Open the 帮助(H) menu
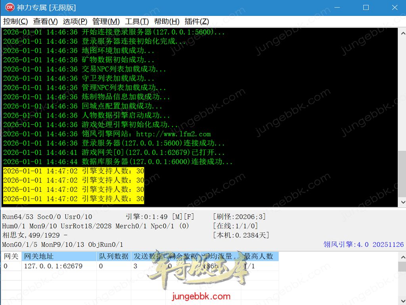This screenshot has height=305, width=406. click(167, 21)
